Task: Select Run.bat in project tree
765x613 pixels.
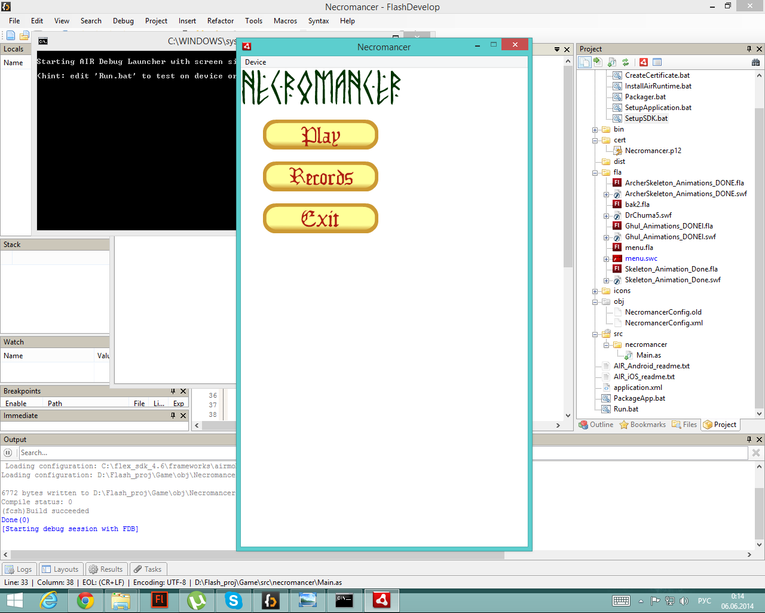Action: point(626,409)
